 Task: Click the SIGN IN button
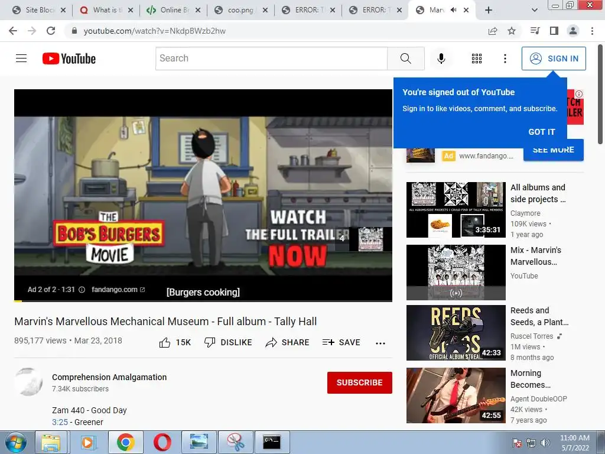pyautogui.click(x=554, y=59)
